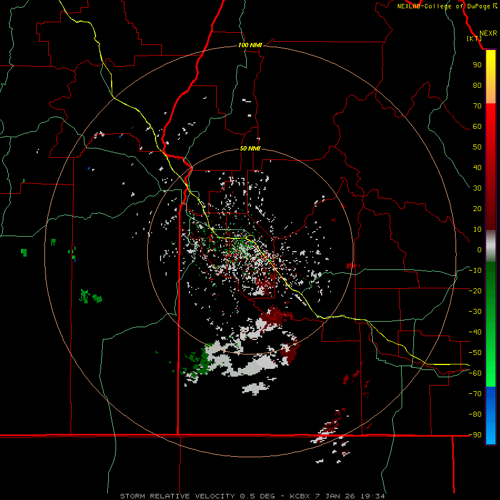Click the KT units label above color scale

click(474, 38)
